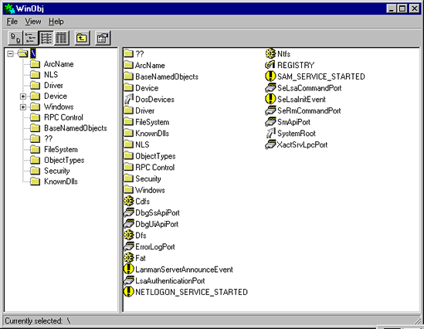Open the View menu
424x329 pixels.
coord(33,22)
